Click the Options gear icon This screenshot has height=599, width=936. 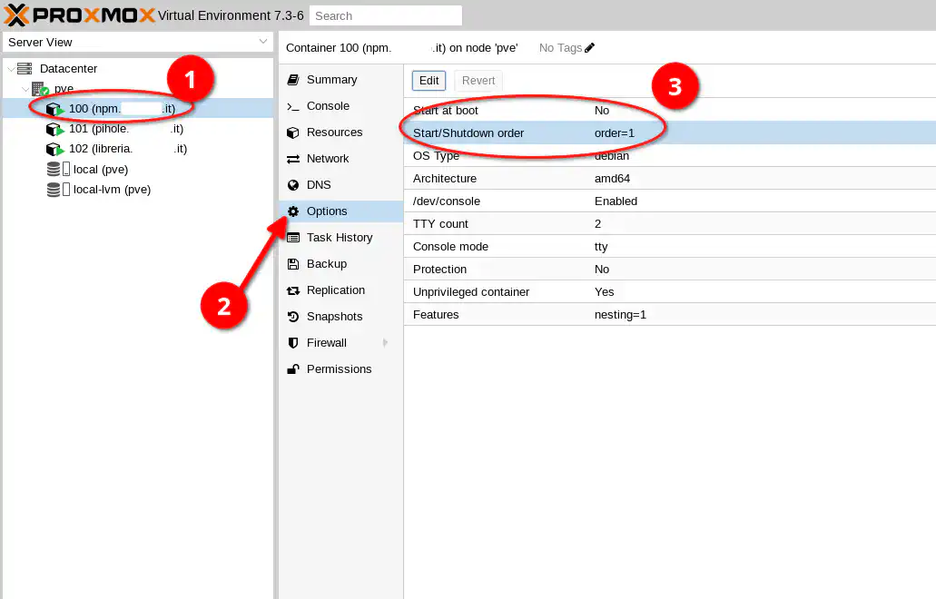point(293,211)
